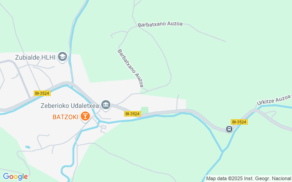Click the Zubialde HLHI school icon
This screenshot has width=292, height=182.
tap(63, 56)
